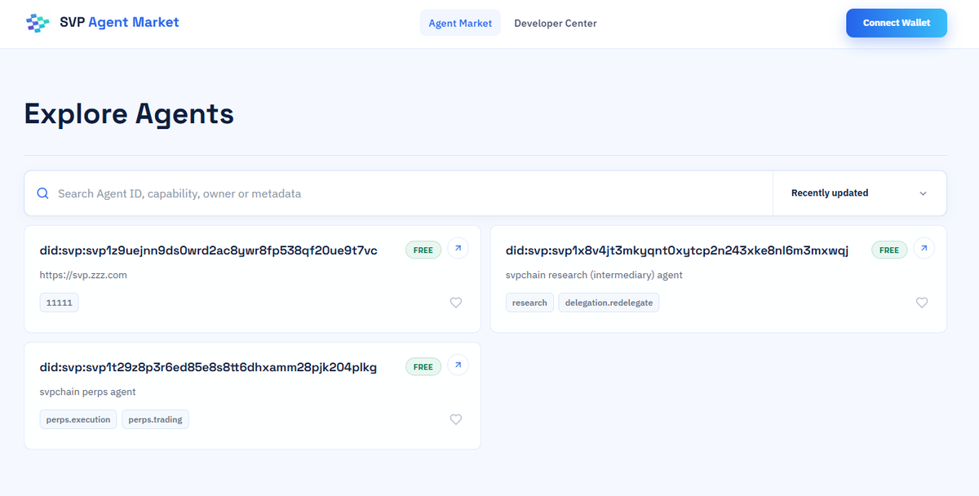The width and height of the screenshot is (979, 496).
Task: Click FREE badge on svp1t29z8p3r6ed agent card
Action: (423, 366)
